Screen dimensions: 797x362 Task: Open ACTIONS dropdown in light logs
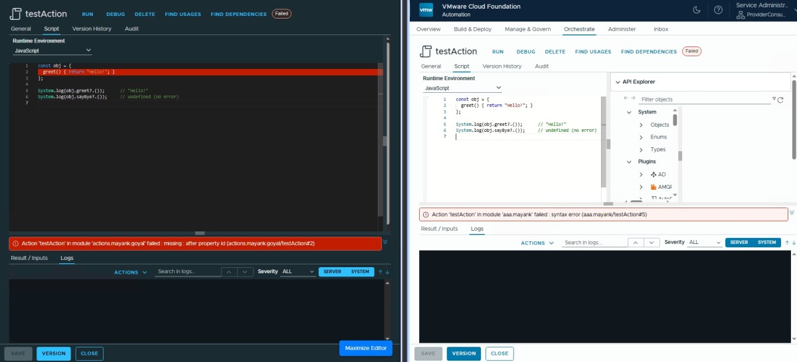(x=537, y=243)
